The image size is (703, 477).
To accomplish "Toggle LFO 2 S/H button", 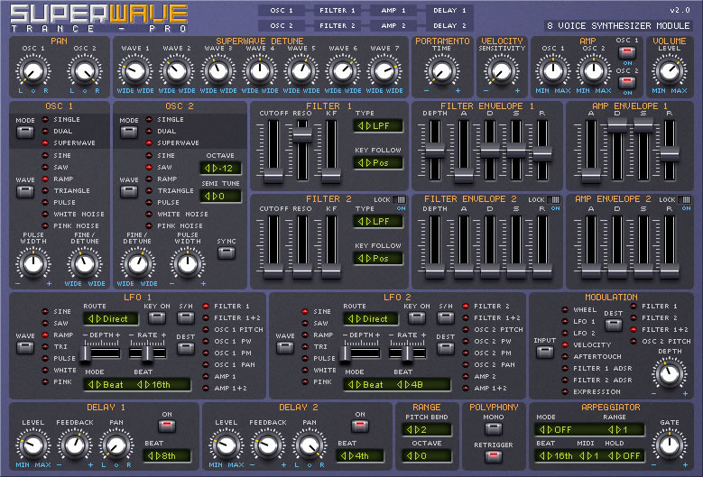I will tap(446, 318).
